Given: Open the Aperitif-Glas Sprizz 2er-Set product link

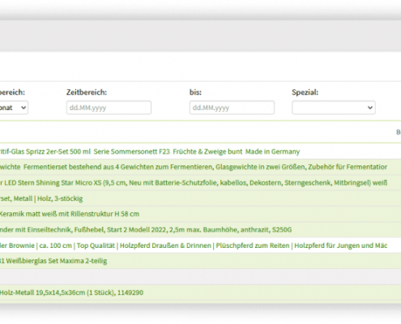Looking at the screenshot, I should coord(150,151).
